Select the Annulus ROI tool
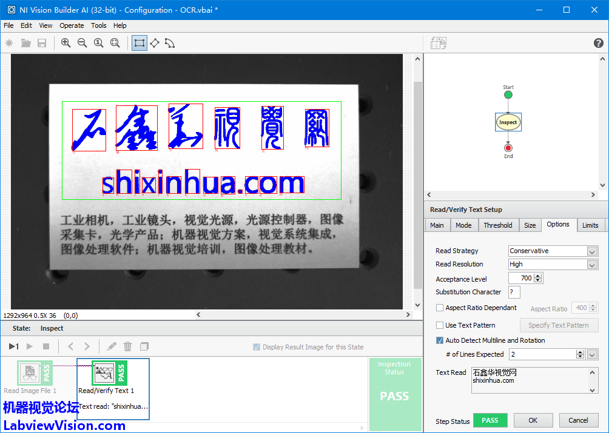 pos(170,43)
